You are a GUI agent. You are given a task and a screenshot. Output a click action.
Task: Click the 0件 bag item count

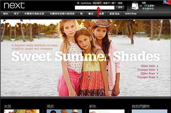point(144,3)
